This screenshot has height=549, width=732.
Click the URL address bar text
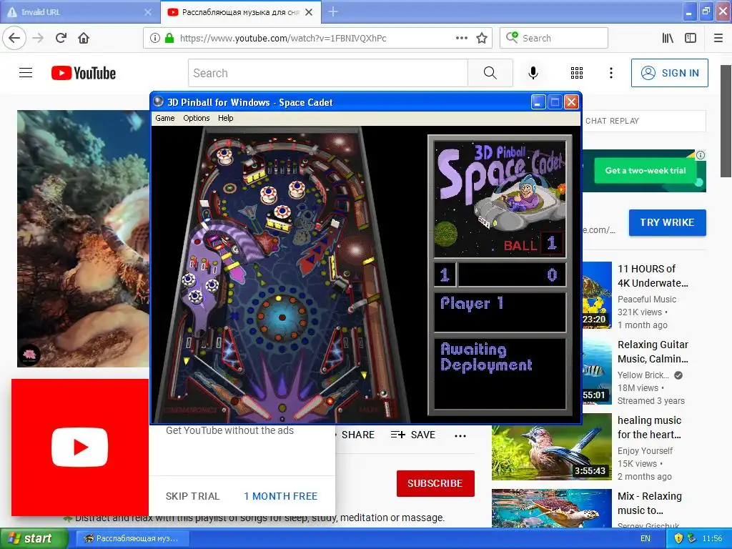(x=283, y=39)
